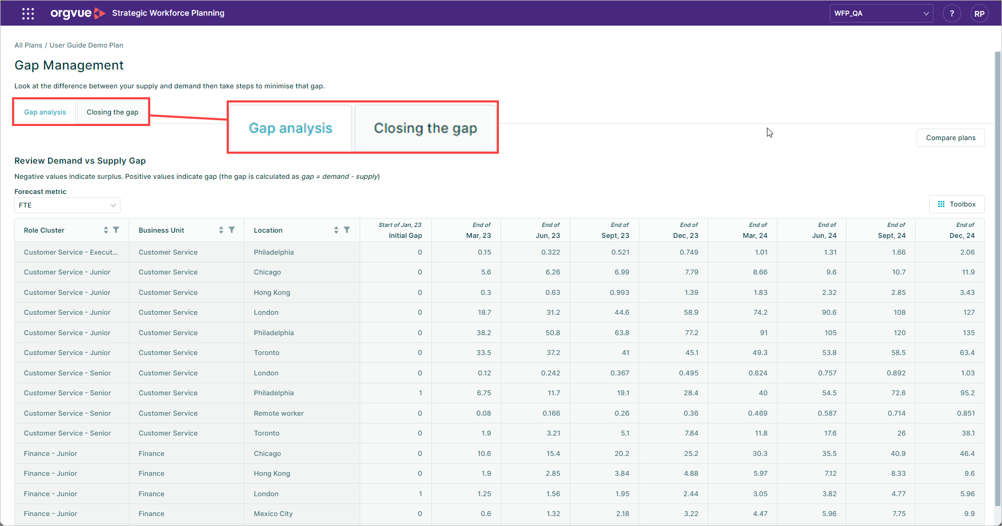1002x526 pixels.
Task: Open the Forecast metric FTE dropdown
Action: pos(67,205)
